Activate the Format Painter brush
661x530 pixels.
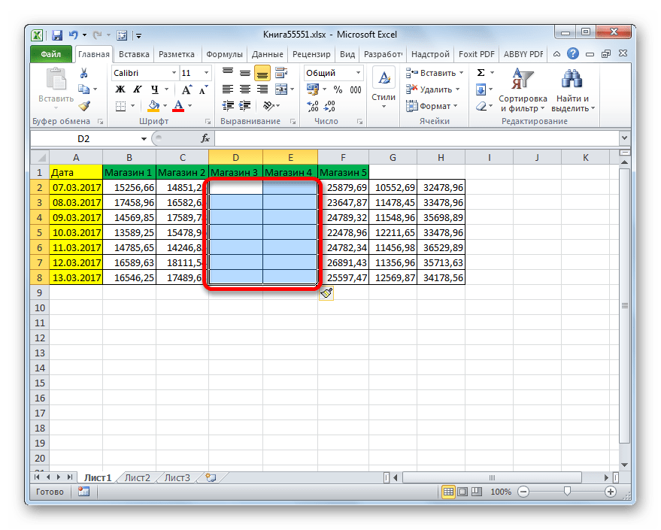point(84,106)
